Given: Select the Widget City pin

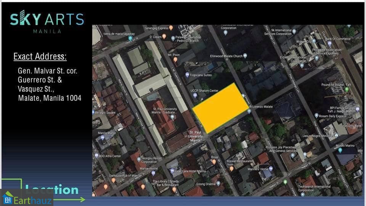Looking at the screenshot, I should pos(314,41).
